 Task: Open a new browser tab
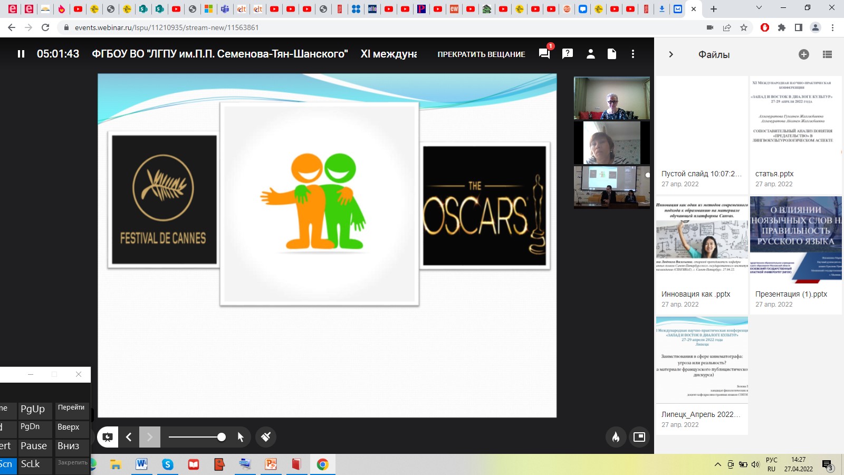coord(714,9)
